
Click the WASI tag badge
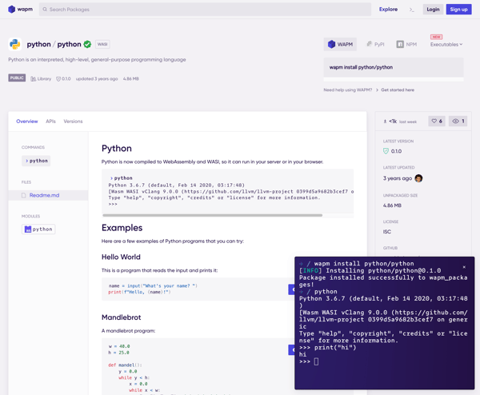click(102, 44)
